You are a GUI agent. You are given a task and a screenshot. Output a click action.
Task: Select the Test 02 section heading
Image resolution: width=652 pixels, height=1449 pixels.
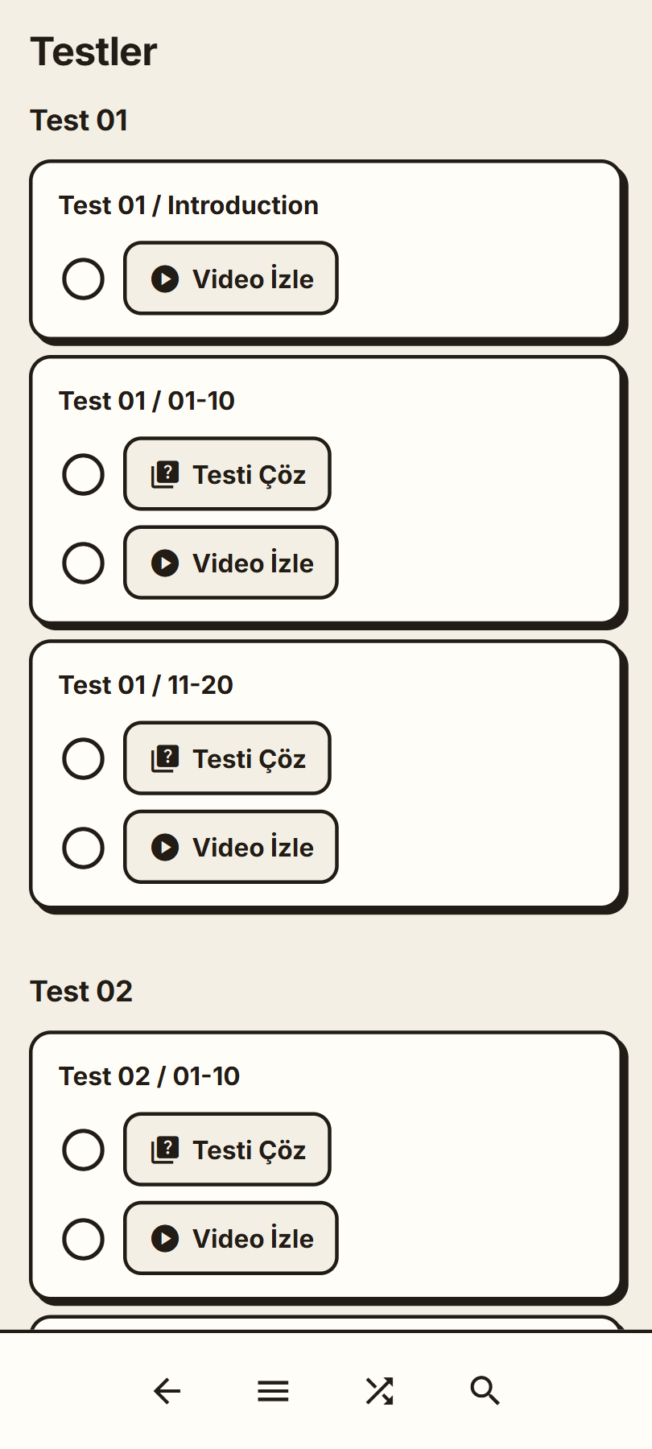[81, 991]
